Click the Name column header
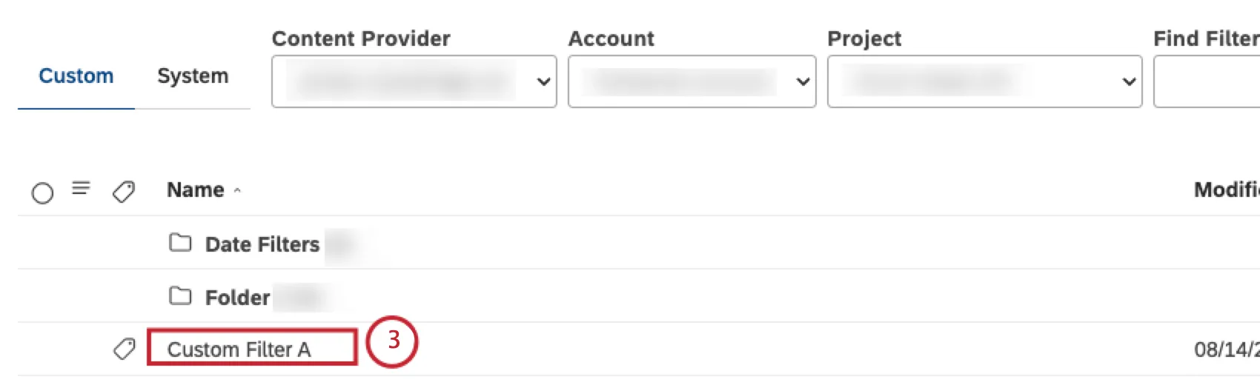The height and width of the screenshot is (385, 1260). (x=196, y=190)
